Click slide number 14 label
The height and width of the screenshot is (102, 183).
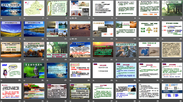coord(134,39)
